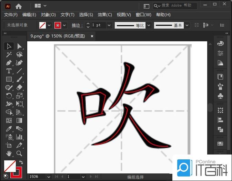Select the Rotate tool

pos(9,96)
